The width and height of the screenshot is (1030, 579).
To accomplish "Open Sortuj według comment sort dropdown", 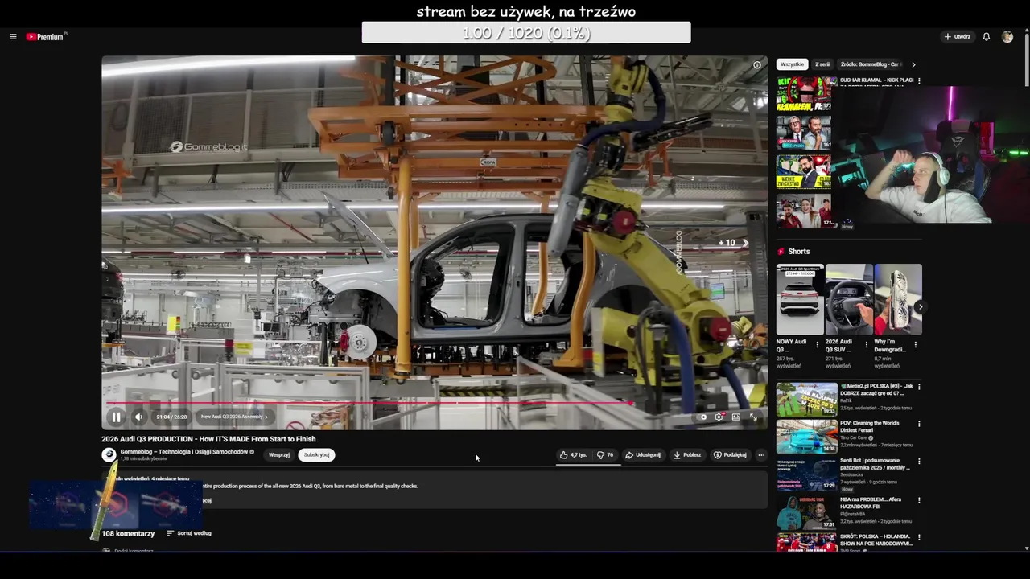I will (189, 533).
